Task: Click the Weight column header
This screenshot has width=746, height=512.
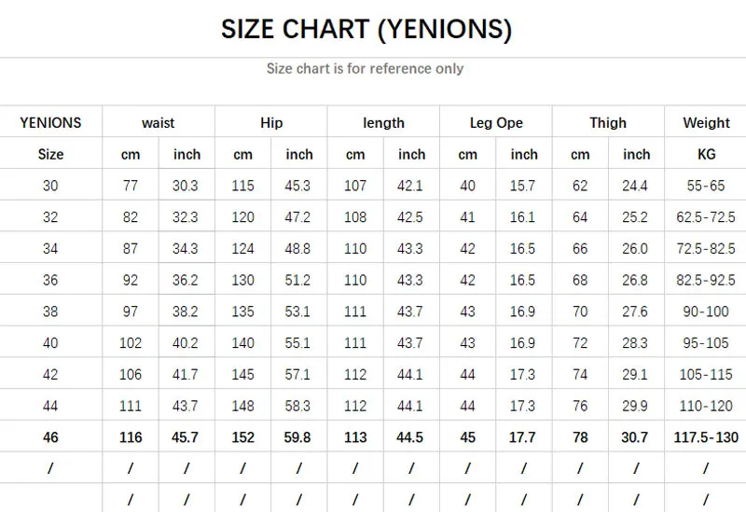Action: pos(706,123)
